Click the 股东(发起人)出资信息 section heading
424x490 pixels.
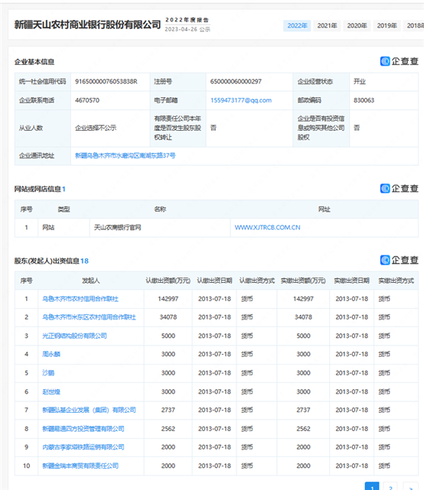(x=47, y=261)
